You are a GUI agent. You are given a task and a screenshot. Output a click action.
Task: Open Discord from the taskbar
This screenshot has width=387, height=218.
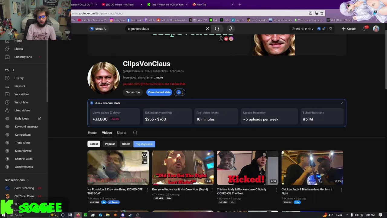[x=123, y=215]
